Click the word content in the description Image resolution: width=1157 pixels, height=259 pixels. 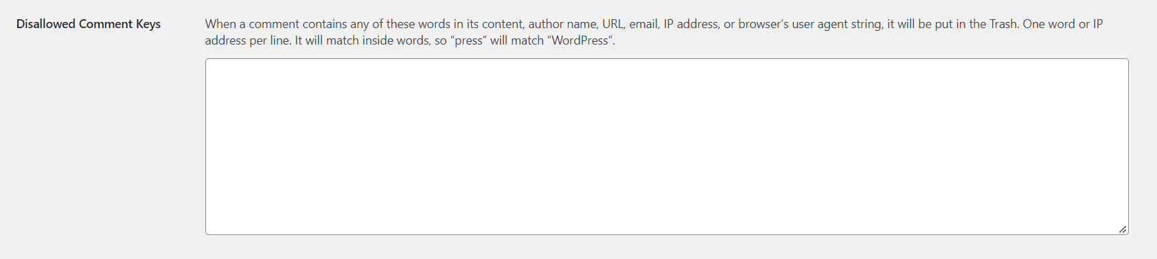tap(502, 24)
